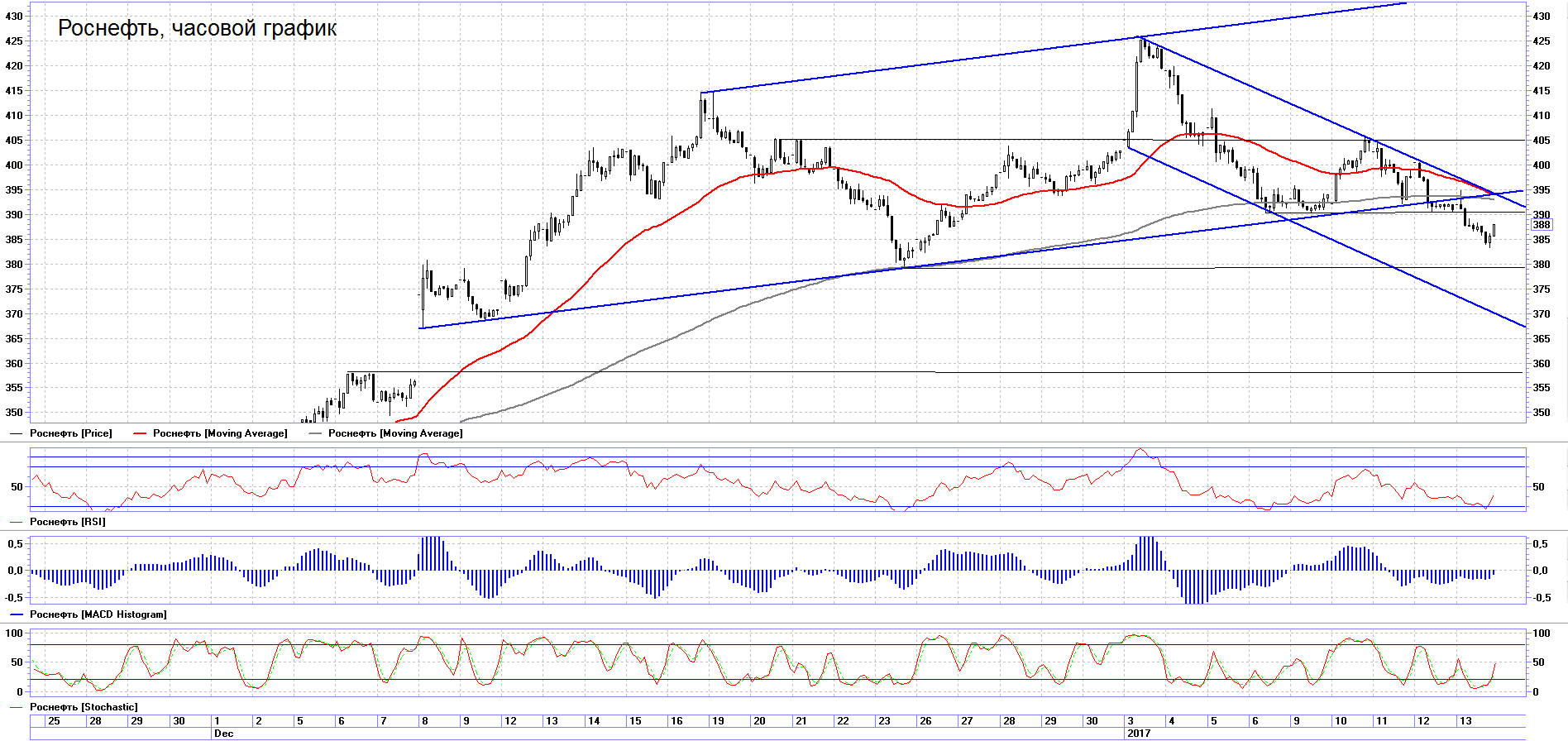This screenshot has width=1568, height=741.
Task: Click the 'Dec' month label on the time axis
Action: (x=223, y=734)
